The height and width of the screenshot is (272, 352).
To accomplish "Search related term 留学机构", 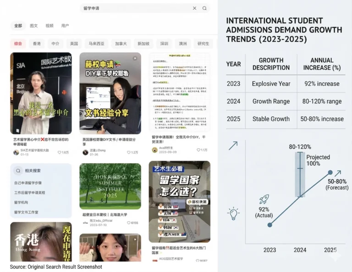I will pos(21,203).
